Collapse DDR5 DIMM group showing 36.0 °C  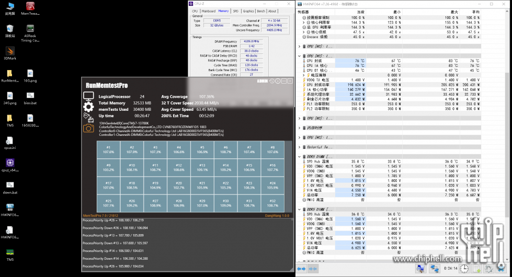click(300, 210)
